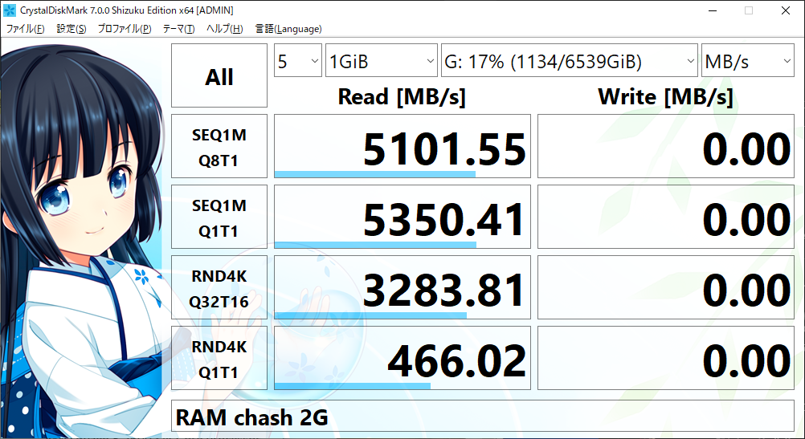Start the SEQ1M Q8T1 test
Viewport: 805px width, 439px height.
coord(219,146)
